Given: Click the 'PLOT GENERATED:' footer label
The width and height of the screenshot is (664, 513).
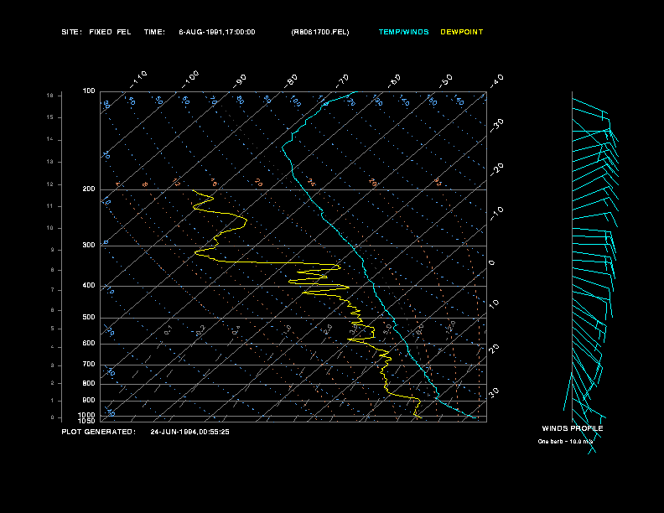Looking at the screenshot, I should point(99,432).
